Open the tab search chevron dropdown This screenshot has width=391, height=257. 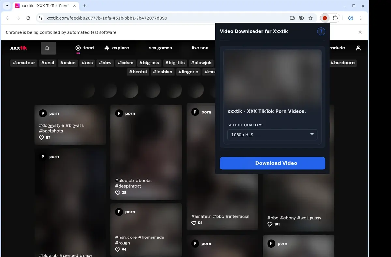(7, 6)
